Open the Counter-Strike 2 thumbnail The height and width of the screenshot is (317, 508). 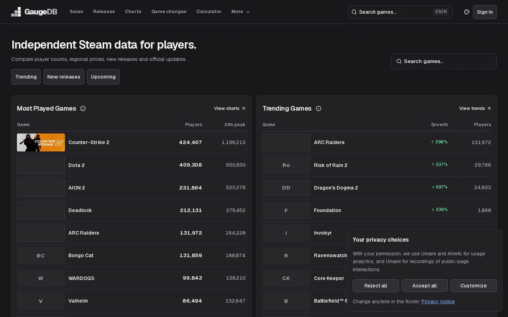41,142
